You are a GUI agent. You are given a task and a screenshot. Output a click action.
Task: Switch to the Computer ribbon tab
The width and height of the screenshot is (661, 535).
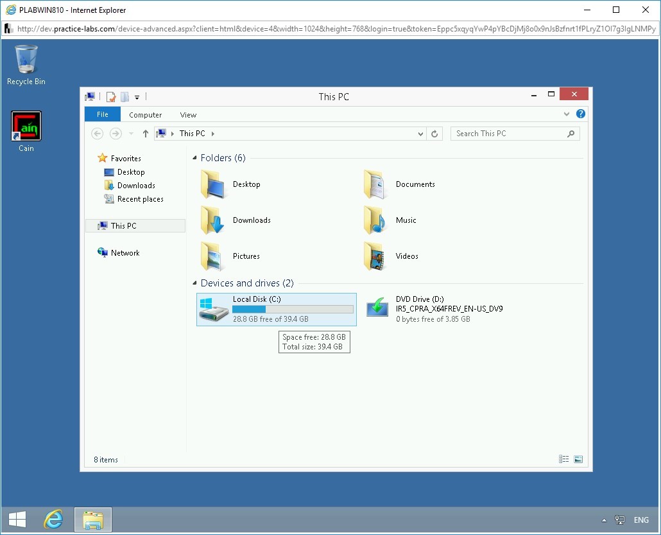pos(145,114)
